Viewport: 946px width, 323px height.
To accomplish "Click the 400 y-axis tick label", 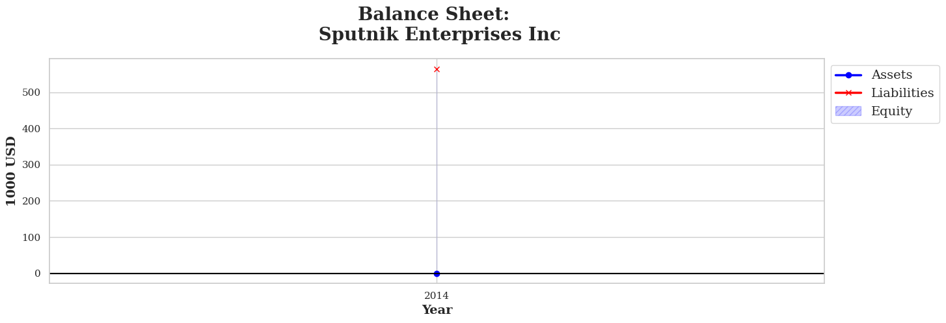I will coord(31,129).
